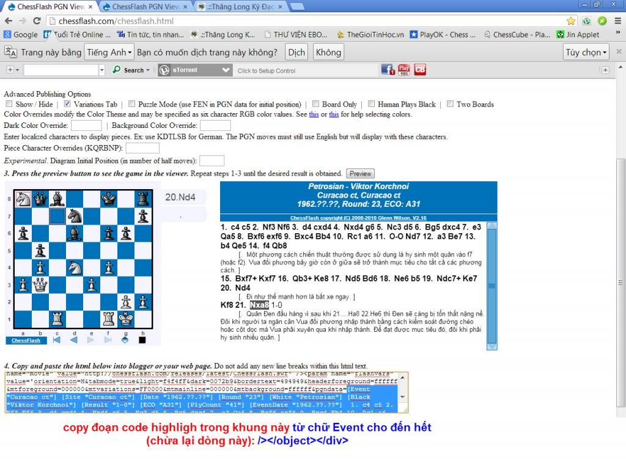Step back one move on the board
Viewport: 626px width, 459px height.
[x=74, y=340]
